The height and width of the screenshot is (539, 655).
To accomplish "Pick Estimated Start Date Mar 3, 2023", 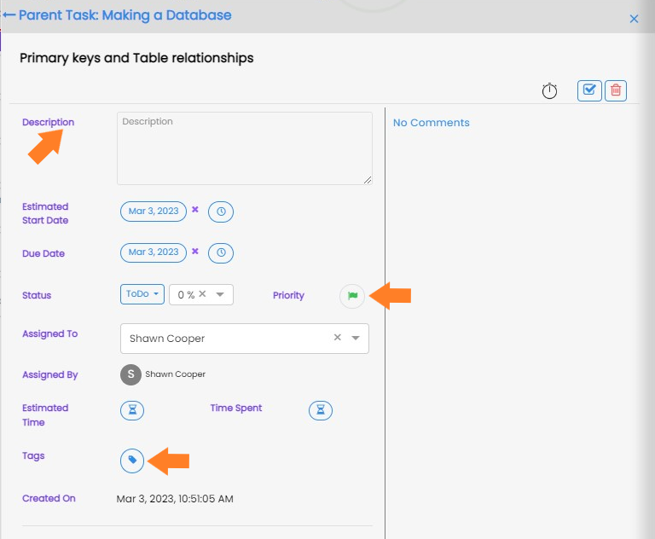I will click(x=154, y=212).
